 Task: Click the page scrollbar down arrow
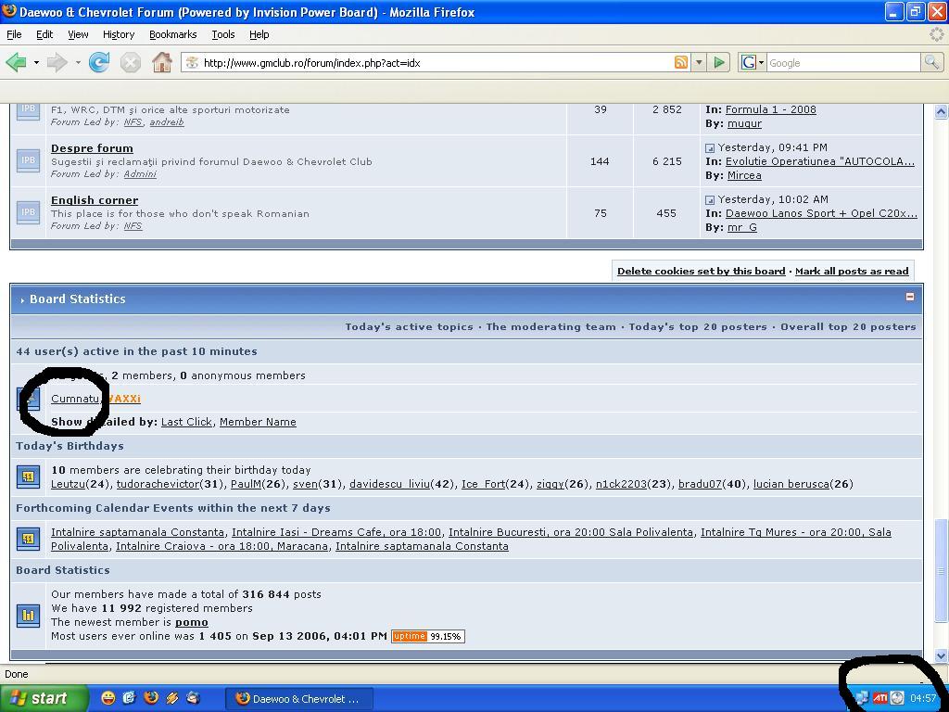click(941, 655)
